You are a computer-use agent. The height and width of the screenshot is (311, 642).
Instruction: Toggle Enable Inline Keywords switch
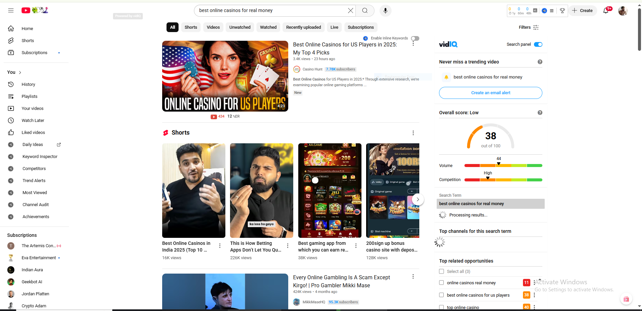click(x=415, y=38)
